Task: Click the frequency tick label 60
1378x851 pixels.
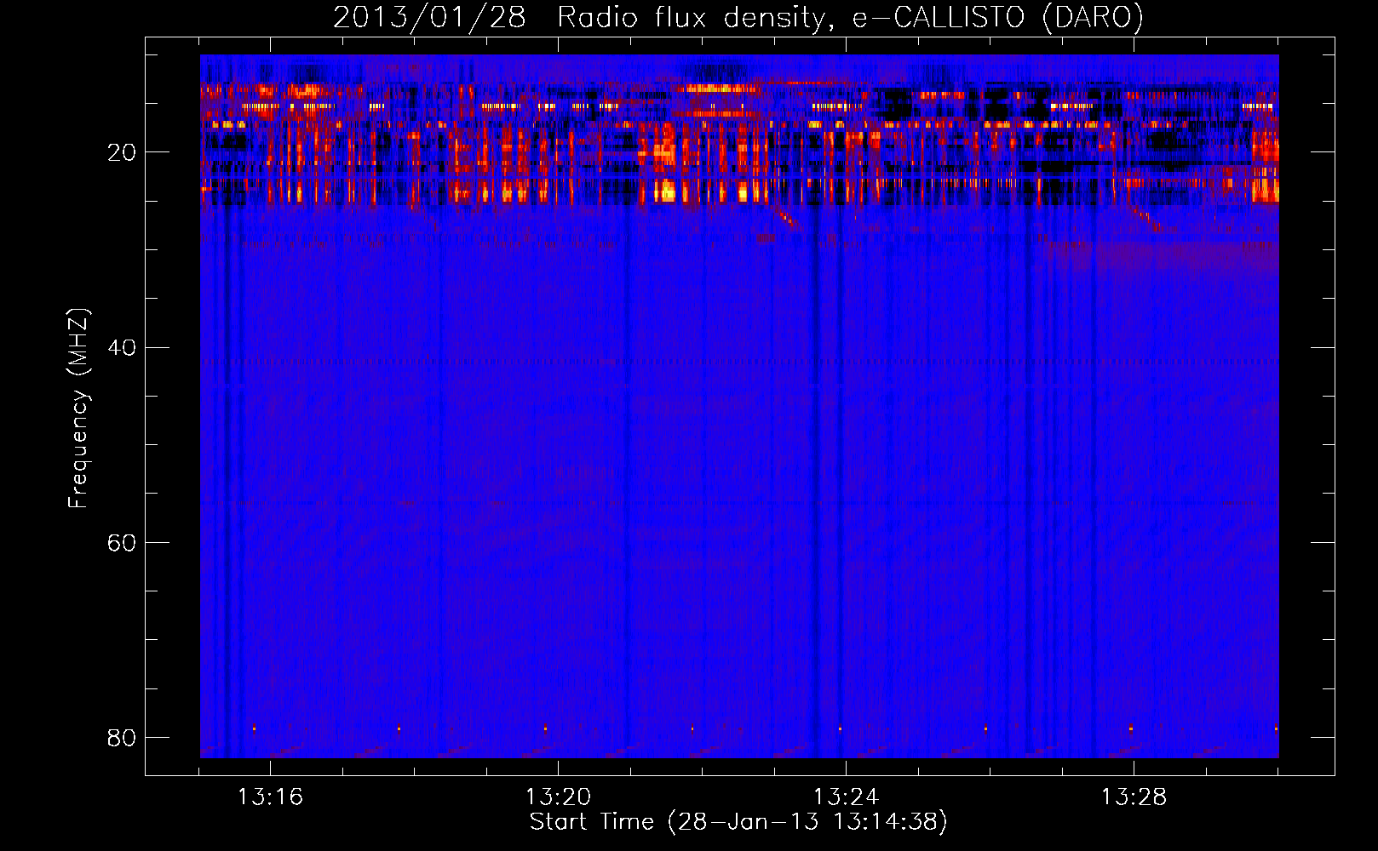Action: click(122, 543)
